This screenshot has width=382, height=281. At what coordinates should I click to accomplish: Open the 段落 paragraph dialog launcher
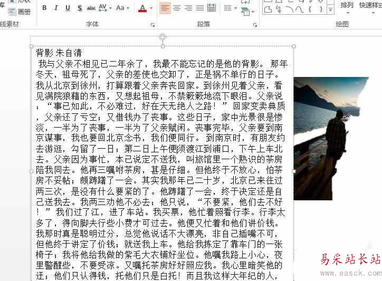pos(255,25)
